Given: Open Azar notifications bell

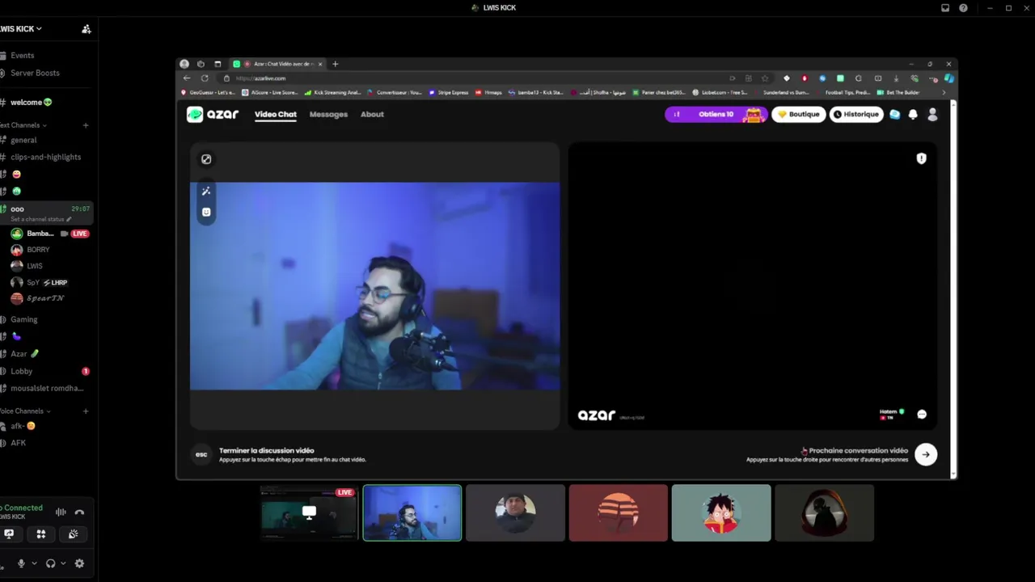Looking at the screenshot, I should point(913,115).
